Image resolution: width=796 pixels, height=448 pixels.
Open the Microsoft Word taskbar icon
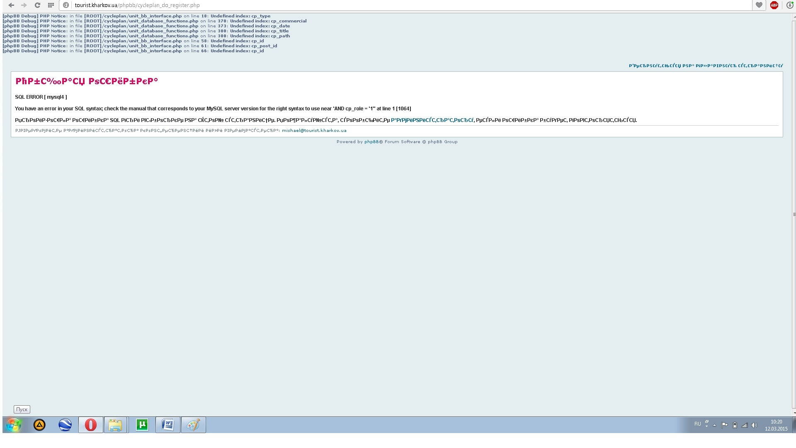(167, 425)
